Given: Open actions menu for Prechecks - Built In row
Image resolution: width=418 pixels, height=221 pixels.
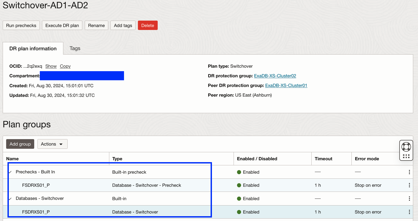Looking at the screenshot, I should [409, 172].
